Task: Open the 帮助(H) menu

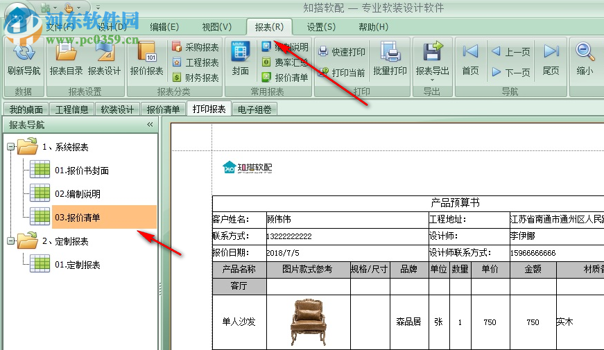Action: (x=373, y=27)
